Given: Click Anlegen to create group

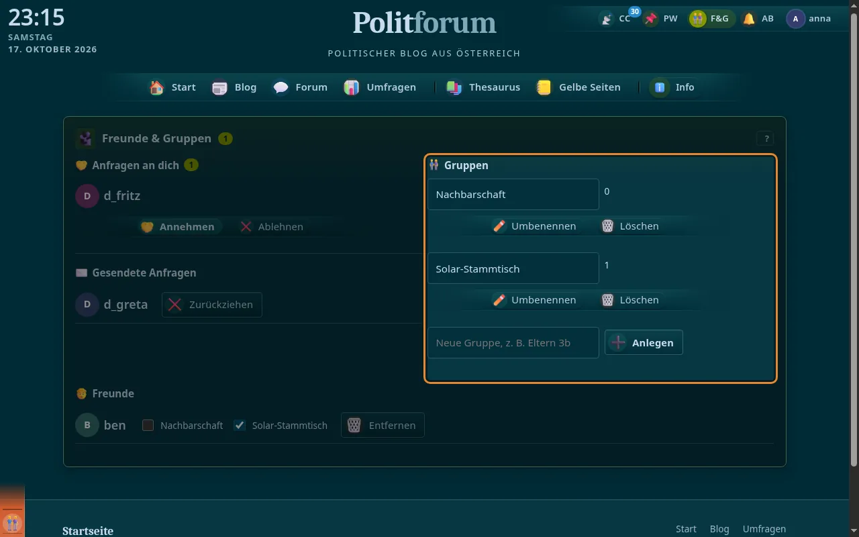Looking at the screenshot, I should click(644, 342).
